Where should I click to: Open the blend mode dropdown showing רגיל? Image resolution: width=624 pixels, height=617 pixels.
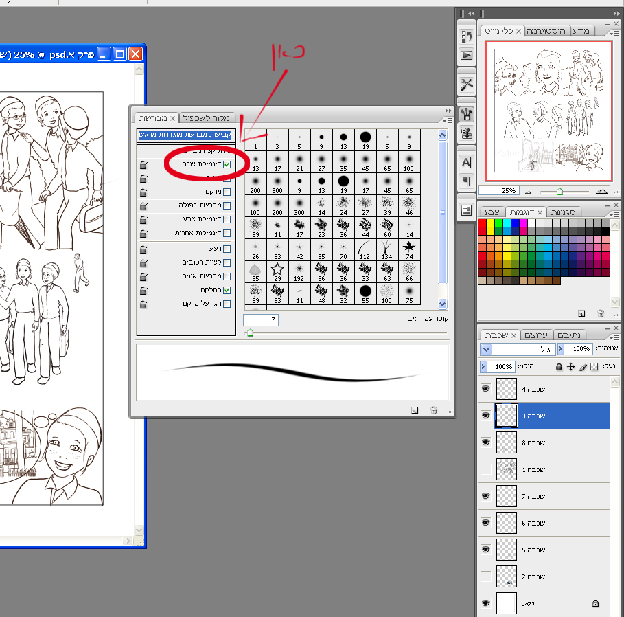click(486, 349)
